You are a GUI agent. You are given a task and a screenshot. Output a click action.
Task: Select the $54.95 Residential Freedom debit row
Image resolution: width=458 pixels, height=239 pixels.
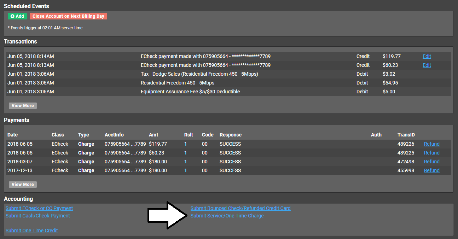click(178, 83)
